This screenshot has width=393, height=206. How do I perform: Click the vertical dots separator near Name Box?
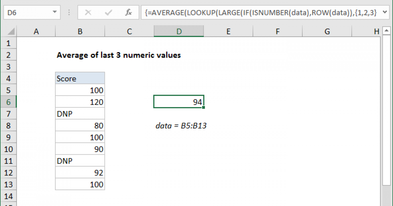(x=69, y=12)
